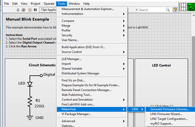Select Find VIs on Disk
Image resolution: width=195 pixels, height=127 pixels.
click(x=92, y=81)
